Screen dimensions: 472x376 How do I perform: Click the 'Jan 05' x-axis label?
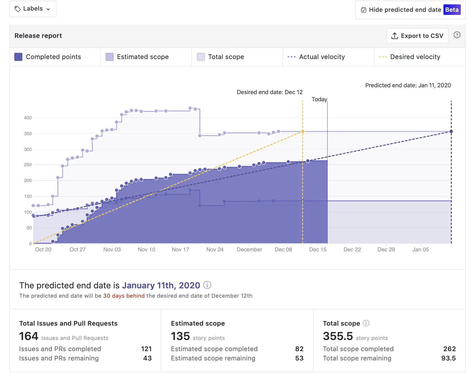(x=420, y=250)
